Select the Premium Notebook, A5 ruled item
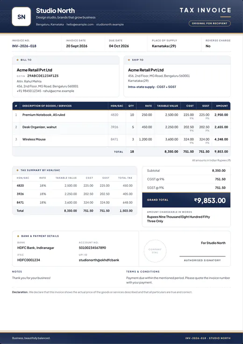 pos(43,115)
